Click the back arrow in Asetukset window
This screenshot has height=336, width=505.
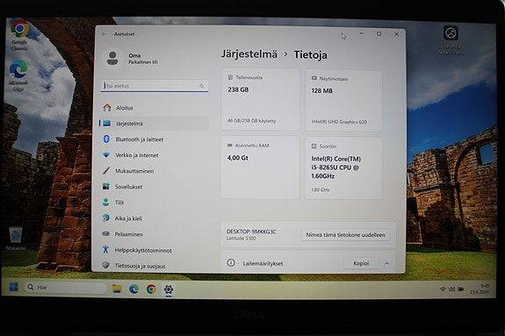104,34
